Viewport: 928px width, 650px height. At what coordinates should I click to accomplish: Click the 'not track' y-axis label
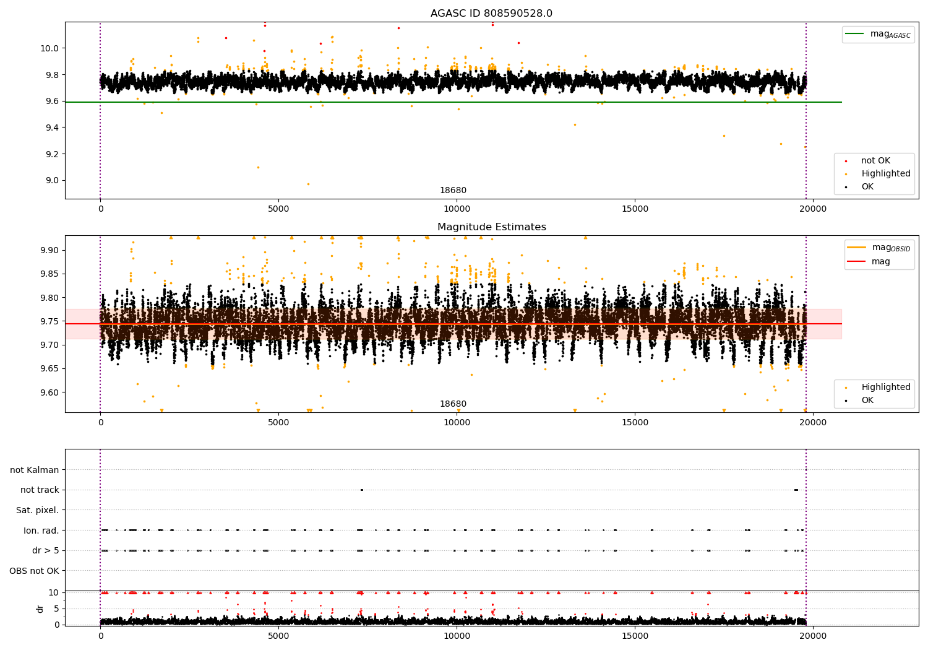(40, 490)
